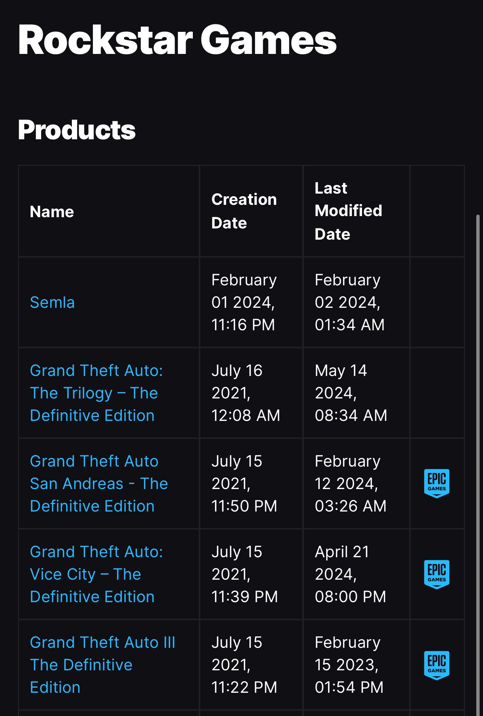The image size is (483, 716).
Task: Click Vice City modified date April 21 2024
Action: pyautogui.click(x=350, y=574)
